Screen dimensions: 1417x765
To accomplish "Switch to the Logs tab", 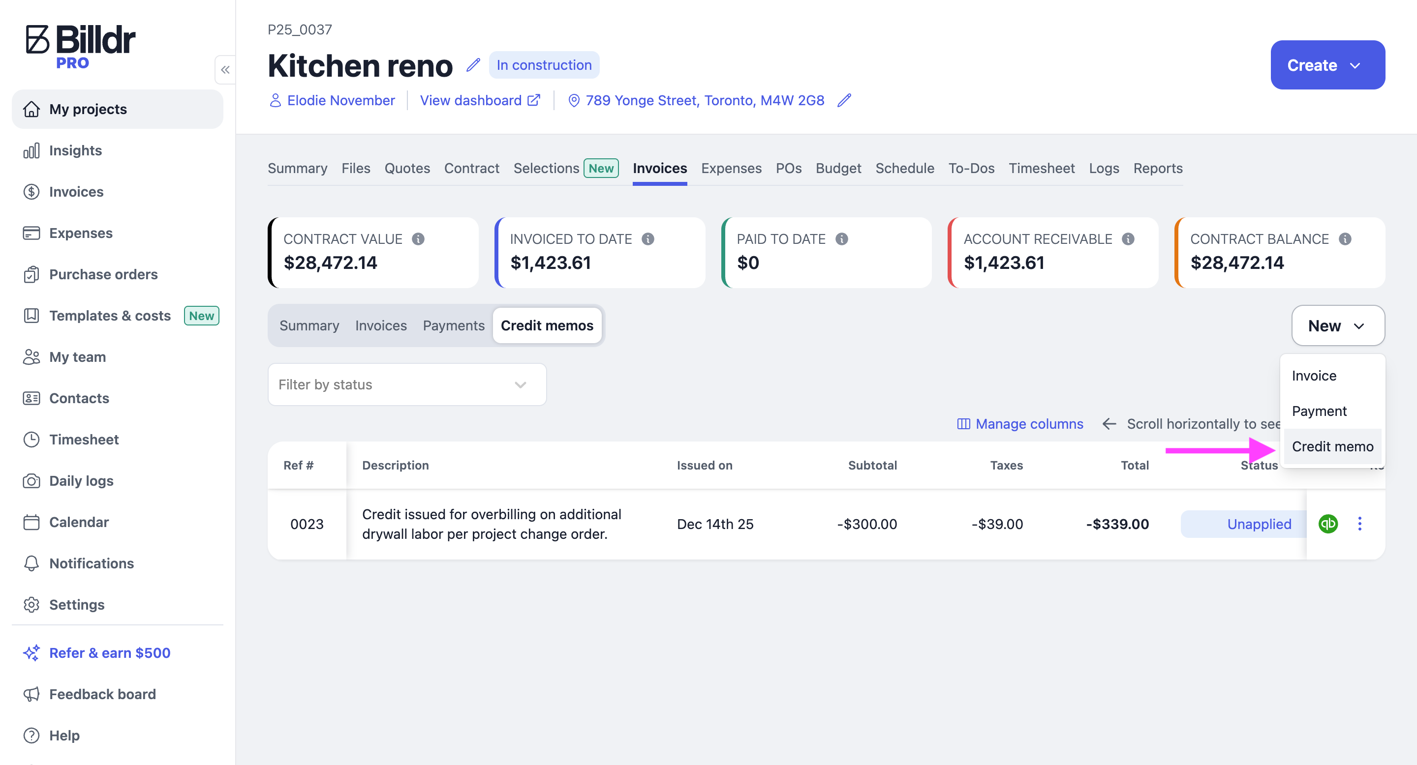I will tap(1104, 168).
